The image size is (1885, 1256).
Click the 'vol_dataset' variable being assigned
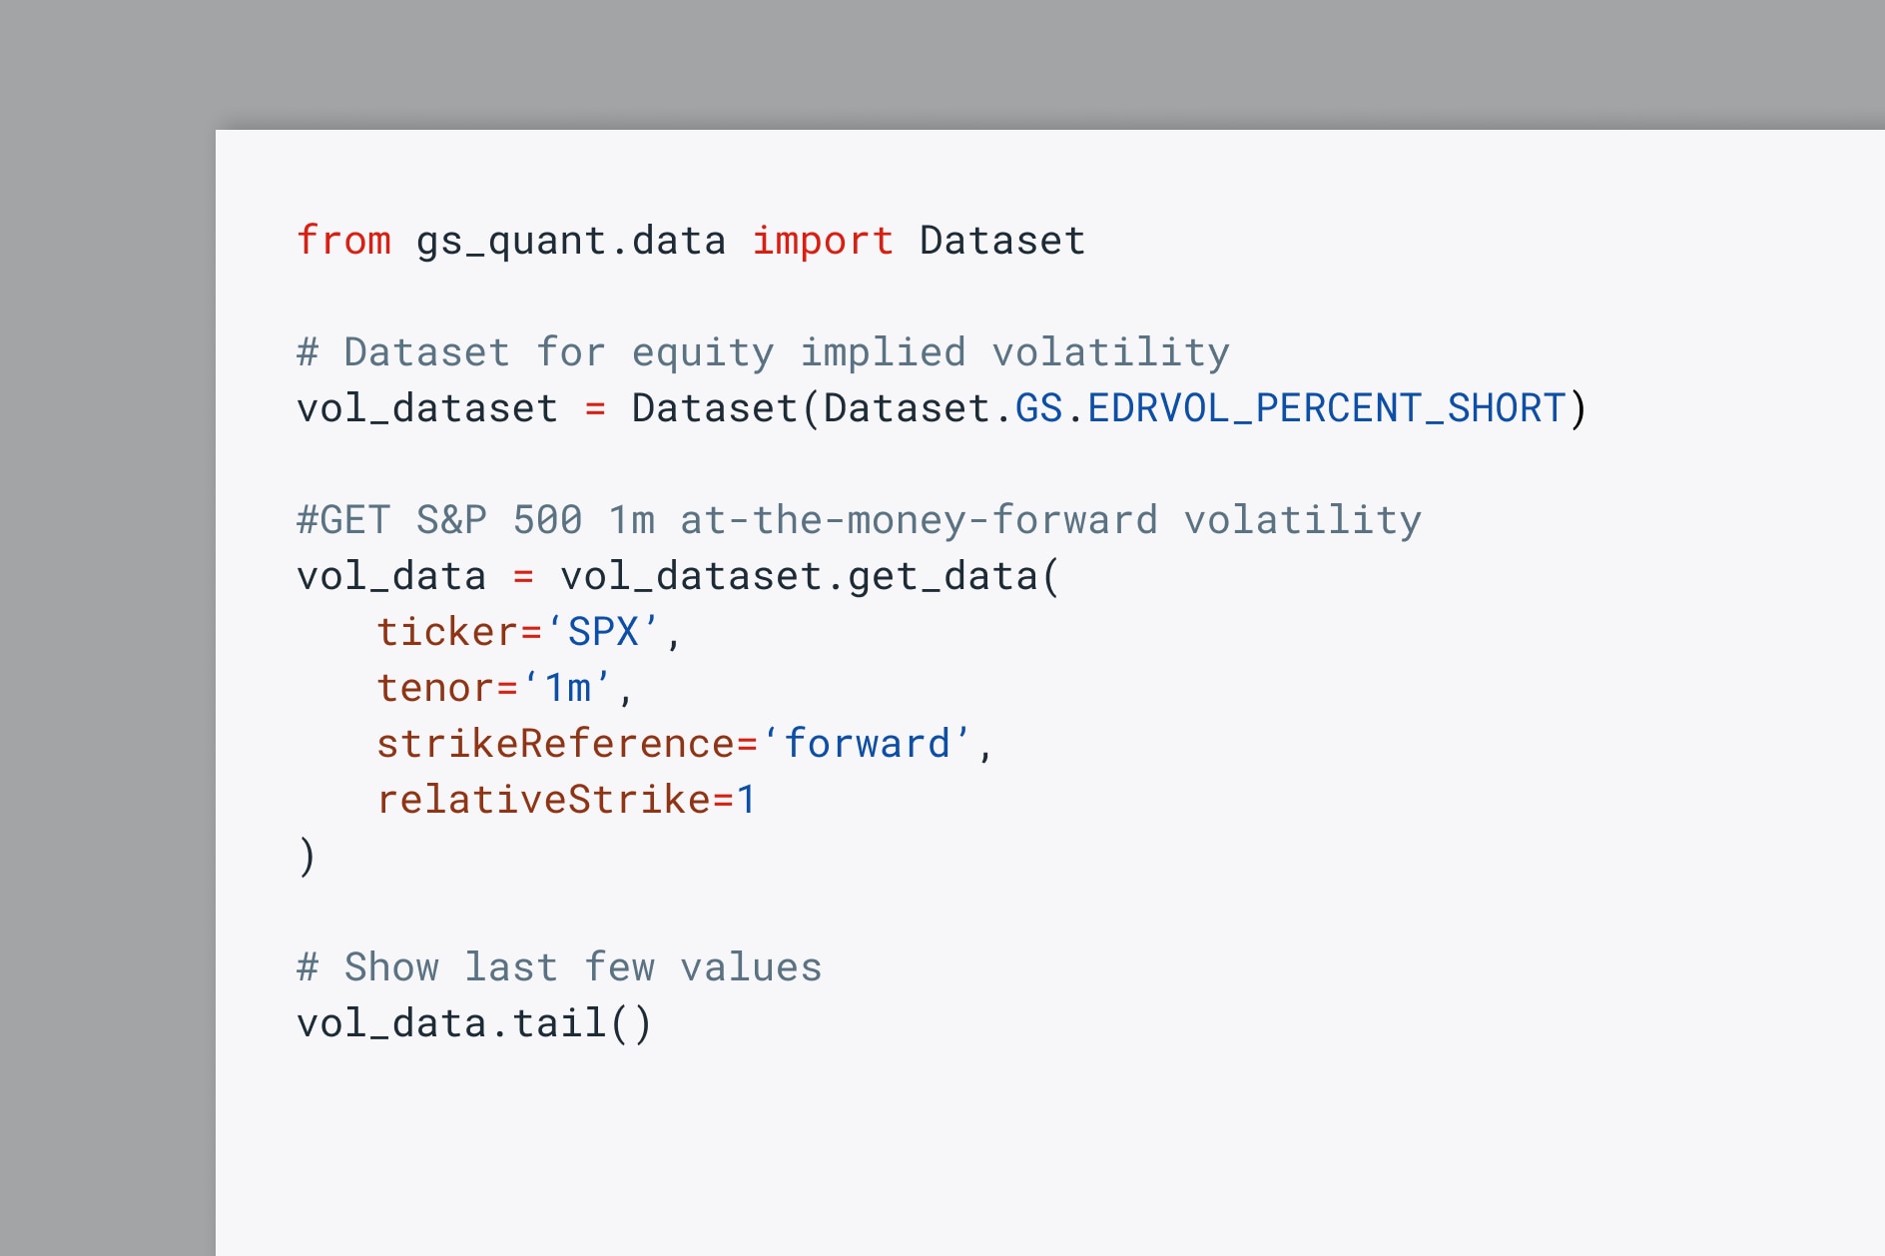[426, 408]
